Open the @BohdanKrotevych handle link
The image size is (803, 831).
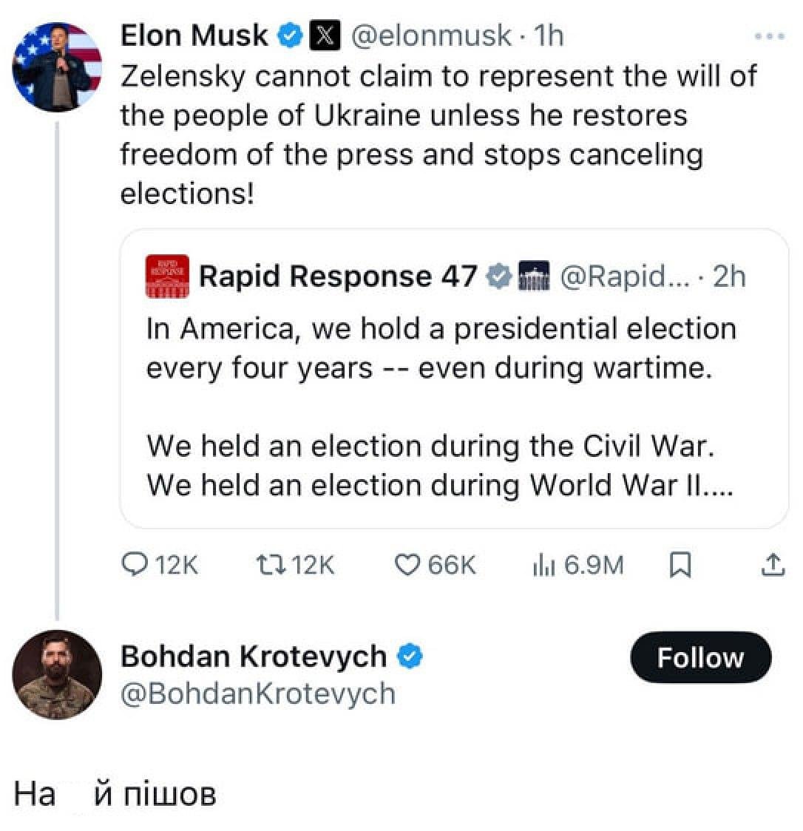click(258, 694)
